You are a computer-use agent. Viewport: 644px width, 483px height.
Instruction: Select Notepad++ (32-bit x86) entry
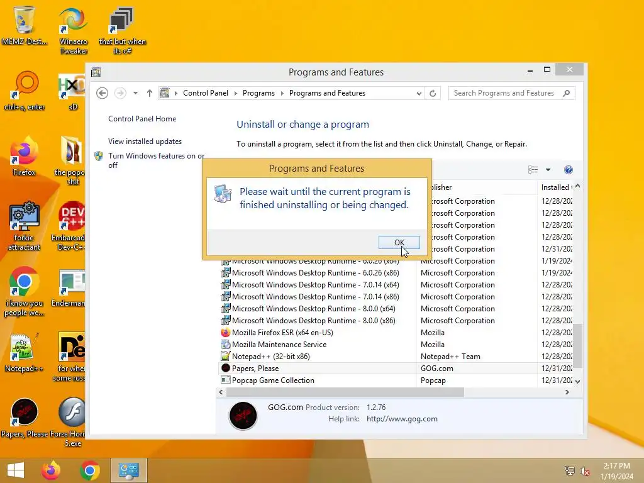tap(270, 357)
